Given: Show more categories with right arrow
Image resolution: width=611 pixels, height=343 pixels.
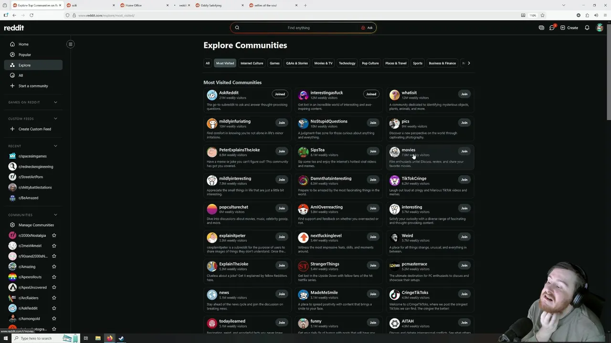Looking at the screenshot, I should coord(469,63).
